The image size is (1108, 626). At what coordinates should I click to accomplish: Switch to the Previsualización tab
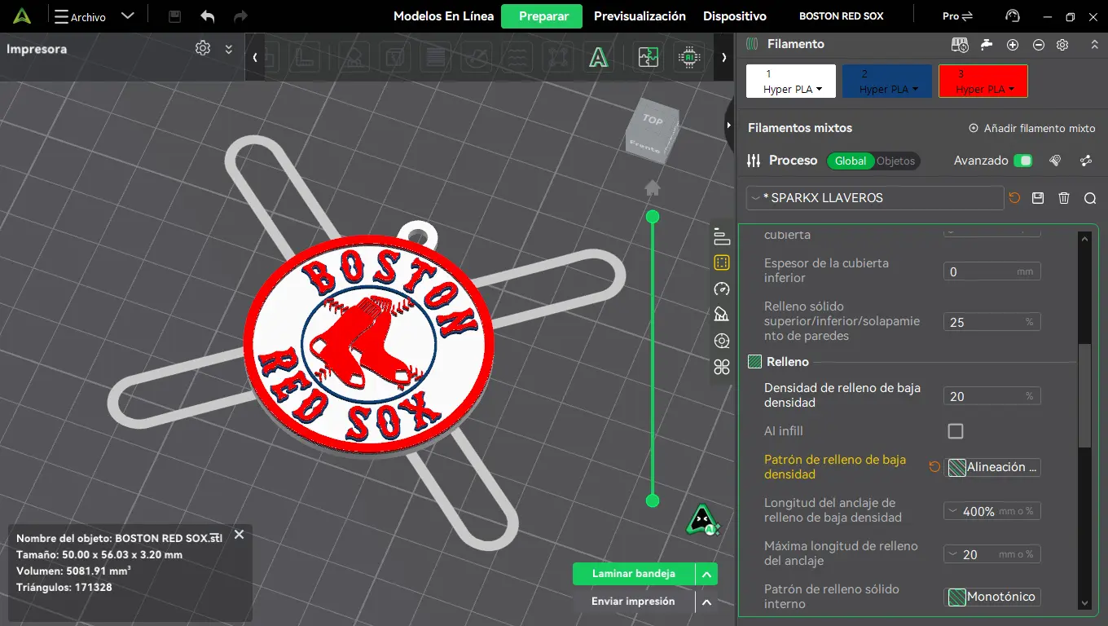coord(640,16)
